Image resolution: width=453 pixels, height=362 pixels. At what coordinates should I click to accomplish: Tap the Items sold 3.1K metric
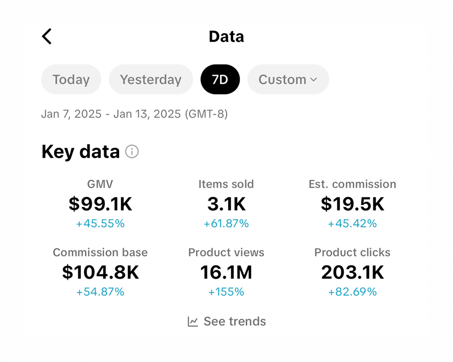tap(226, 203)
